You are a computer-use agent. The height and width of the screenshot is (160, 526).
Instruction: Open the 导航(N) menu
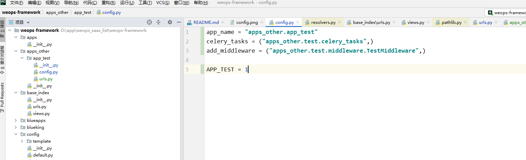pos(71,3)
